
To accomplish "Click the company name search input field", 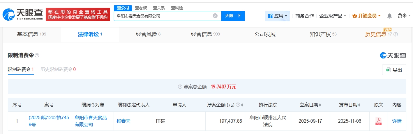I will (x=163, y=16).
